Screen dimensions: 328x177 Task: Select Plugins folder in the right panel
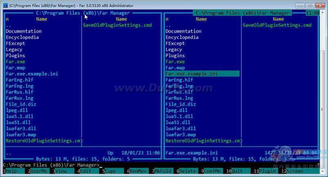[x=175, y=55]
